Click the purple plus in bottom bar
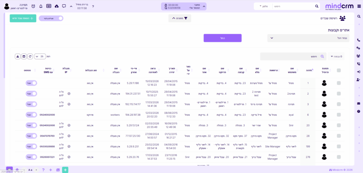This screenshot has height=173, width=363. [51, 170]
